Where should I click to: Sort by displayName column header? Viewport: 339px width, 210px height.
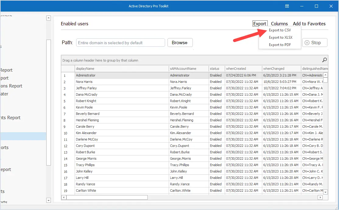[122, 69]
